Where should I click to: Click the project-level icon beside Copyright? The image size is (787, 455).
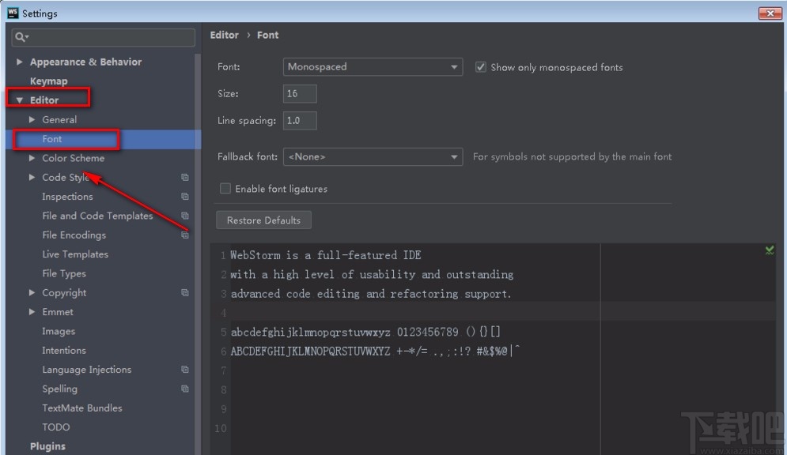pyautogui.click(x=185, y=293)
